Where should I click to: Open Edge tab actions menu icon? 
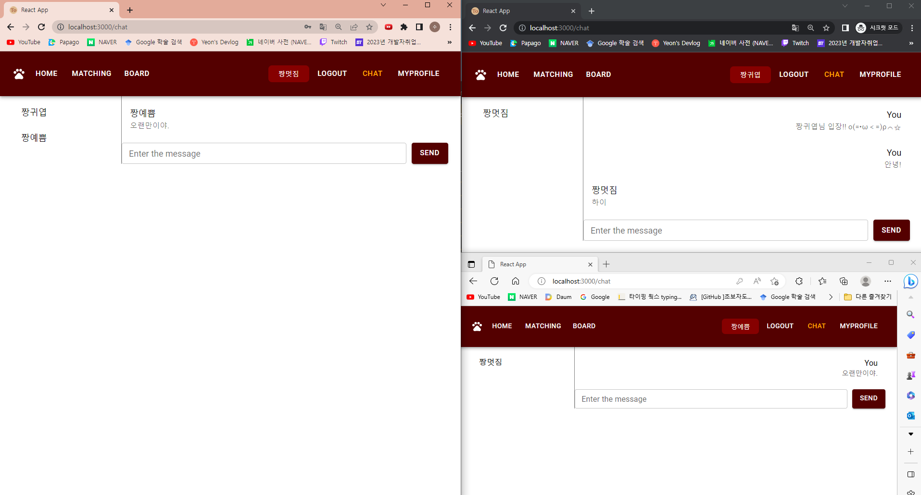click(471, 264)
